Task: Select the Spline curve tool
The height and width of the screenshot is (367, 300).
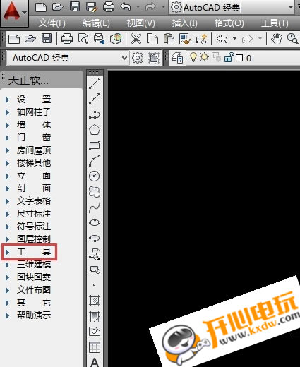Action: (x=95, y=207)
